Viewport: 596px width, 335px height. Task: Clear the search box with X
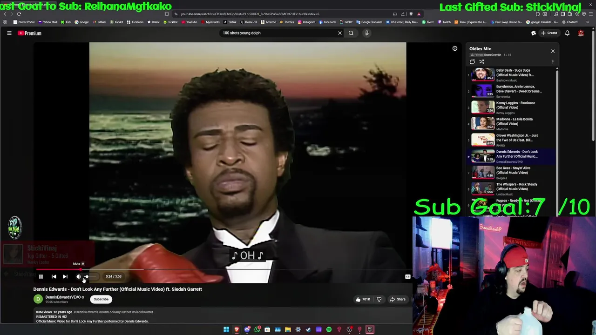[339, 33]
